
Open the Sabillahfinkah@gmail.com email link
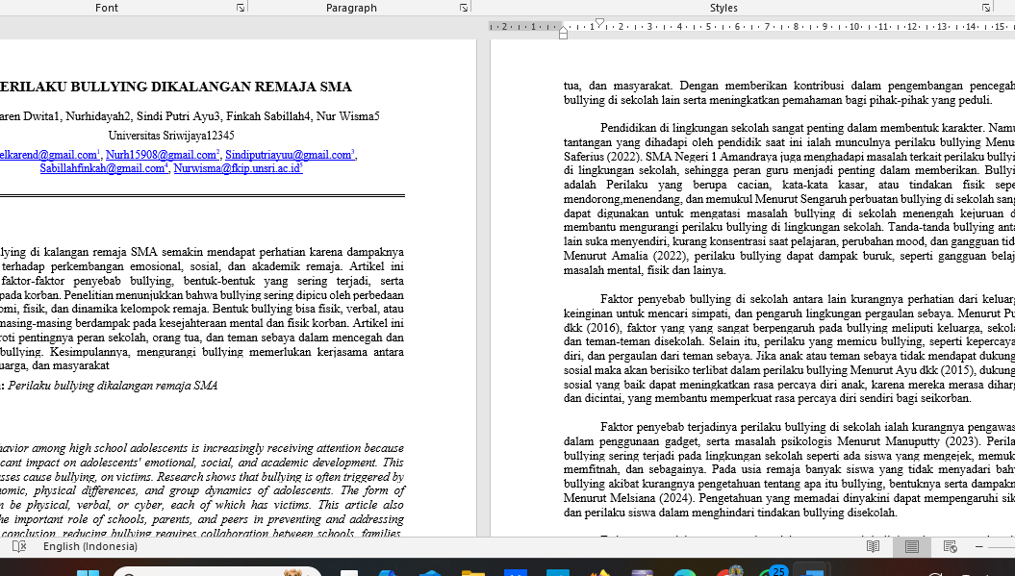(102, 168)
